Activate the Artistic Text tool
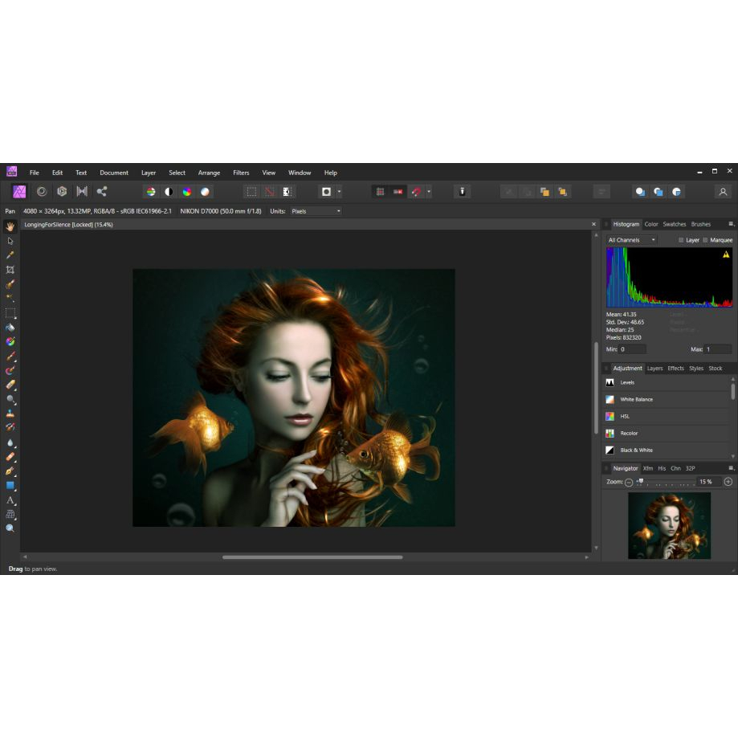 coord(10,500)
